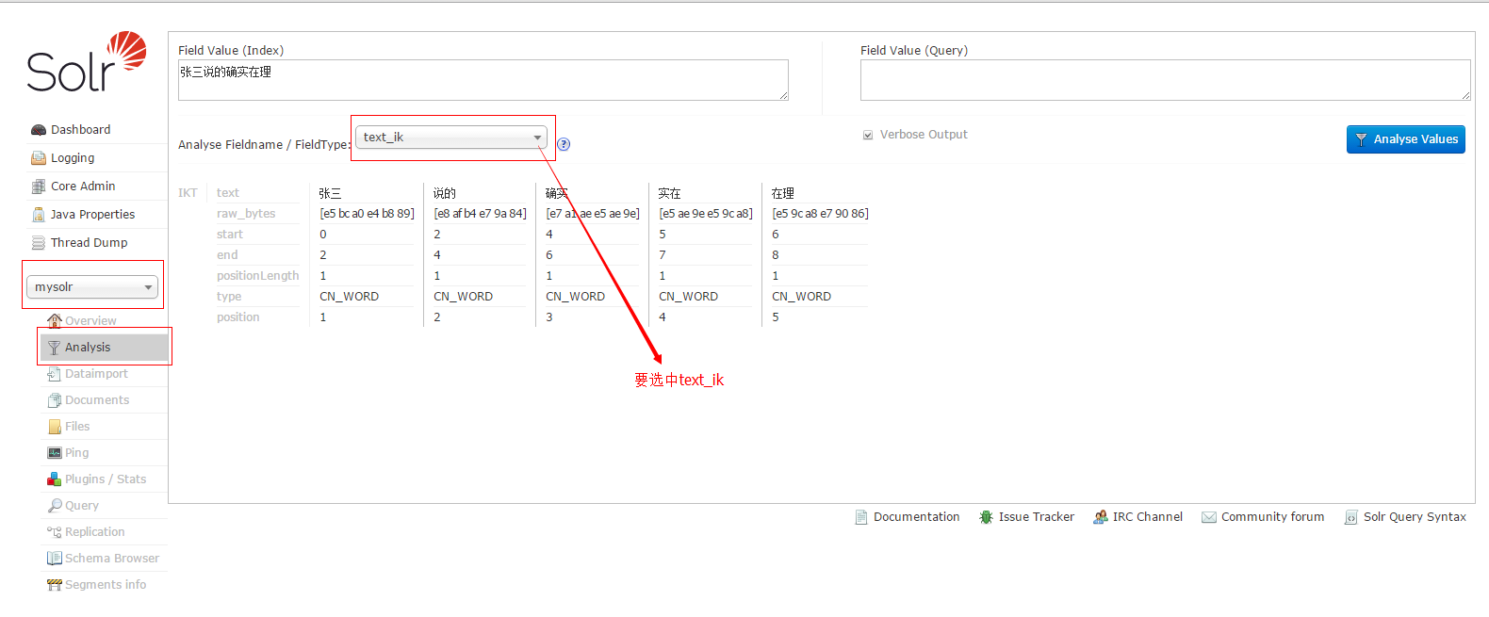Screen dimensions: 1489x617
Task: Click the Solr Query Syntax icon
Action: click(1351, 517)
